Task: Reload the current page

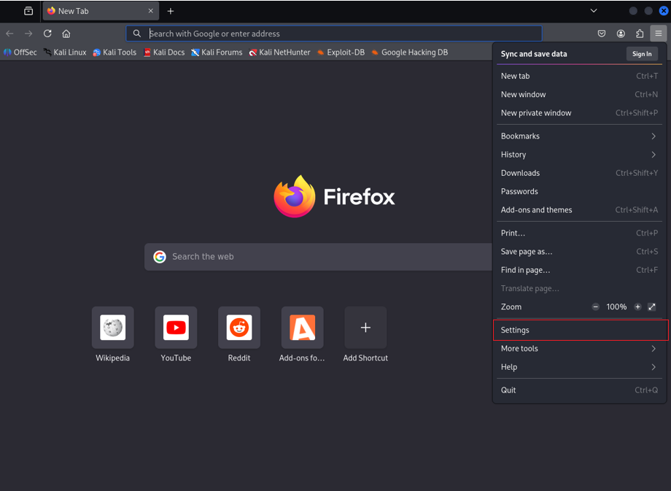Action: 47,34
